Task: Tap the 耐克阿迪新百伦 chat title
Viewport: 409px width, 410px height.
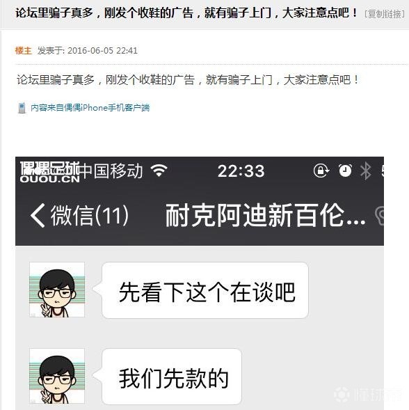Action: 265,216
